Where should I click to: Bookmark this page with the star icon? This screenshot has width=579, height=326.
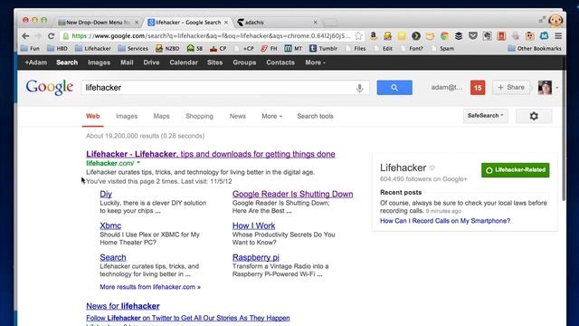click(x=358, y=36)
